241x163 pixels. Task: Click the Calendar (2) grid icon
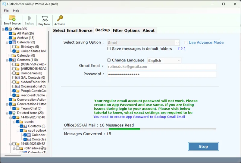(x=14, y=42)
